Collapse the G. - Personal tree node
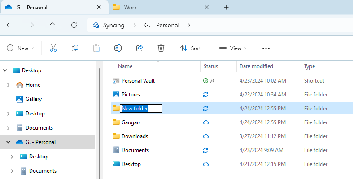This screenshot has width=353, height=179. (9, 142)
